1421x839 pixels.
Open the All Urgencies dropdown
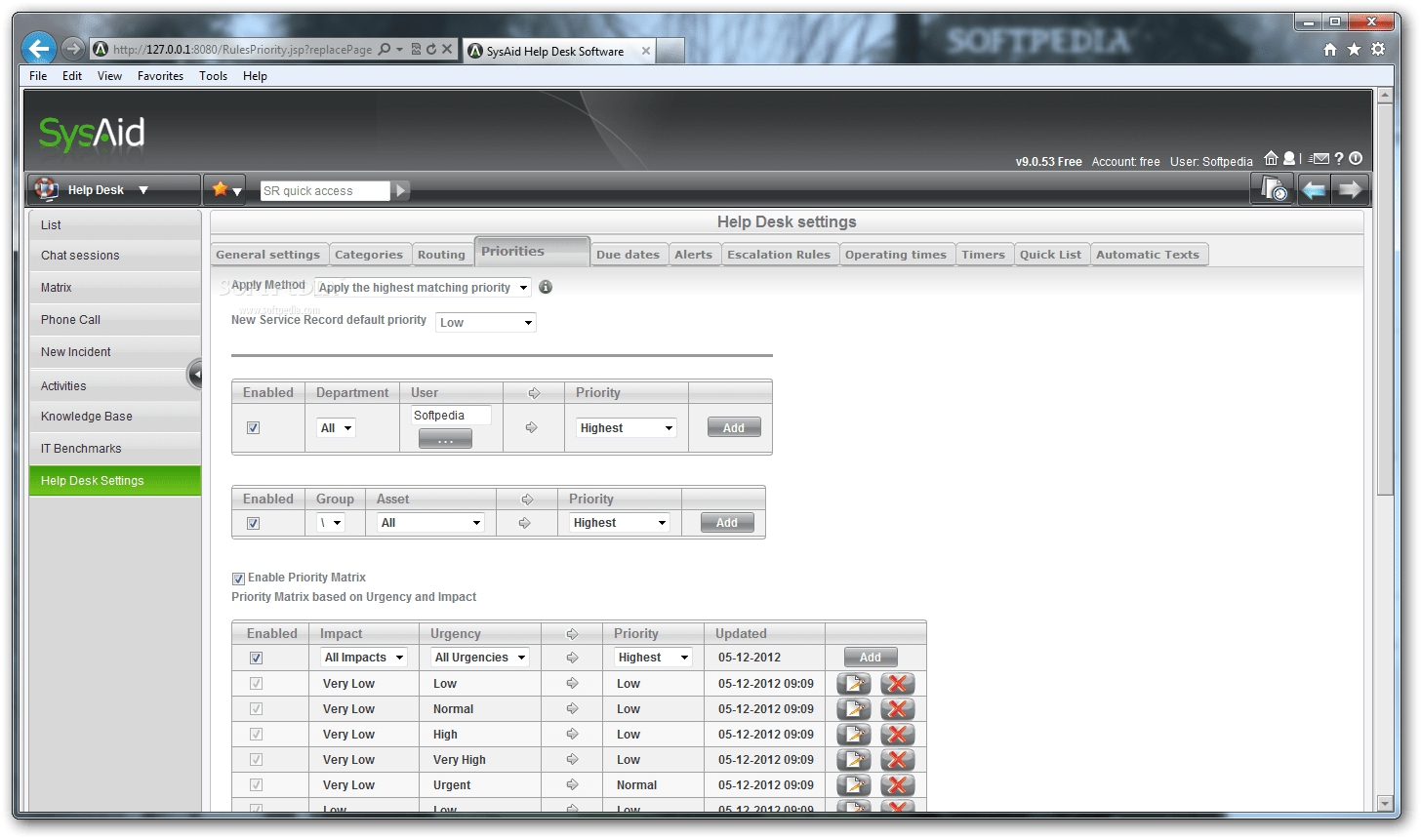tap(479, 657)
